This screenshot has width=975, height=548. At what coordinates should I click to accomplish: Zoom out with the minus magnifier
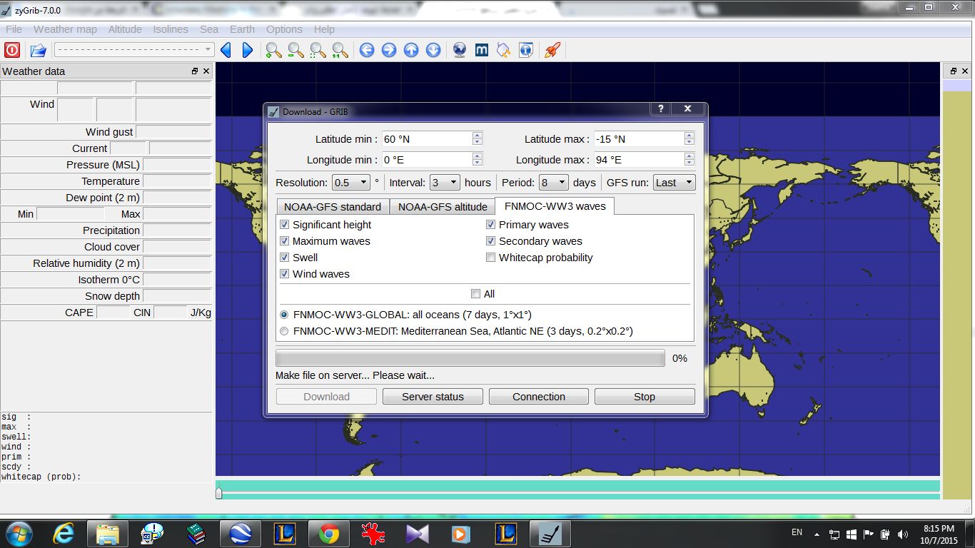295,50
